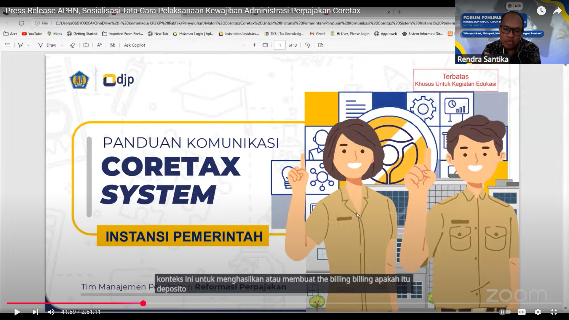Open the YouTube bookmark
Image resolution: width=569 pixels, height=320 pixels.
32,34
